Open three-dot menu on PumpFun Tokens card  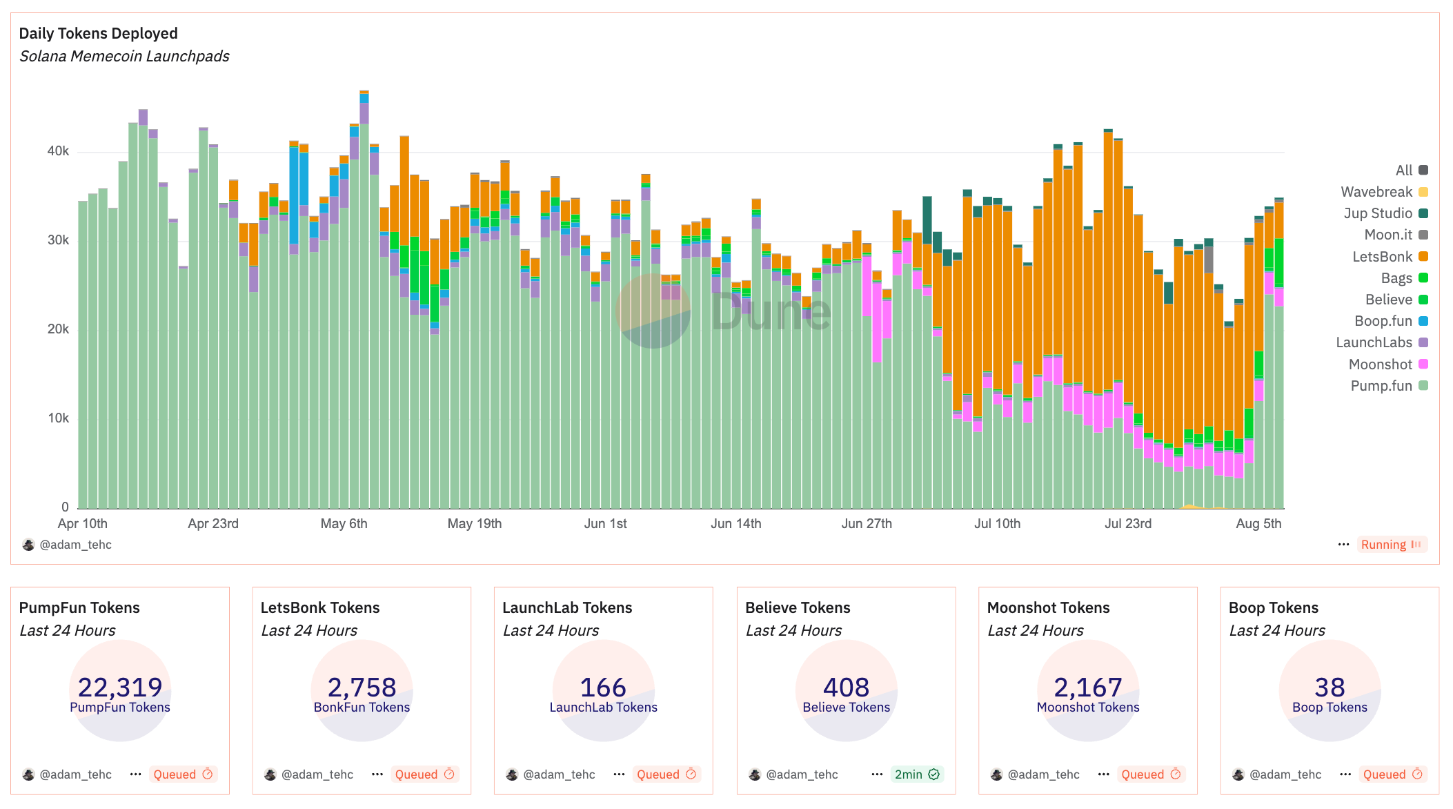[135, 774]
